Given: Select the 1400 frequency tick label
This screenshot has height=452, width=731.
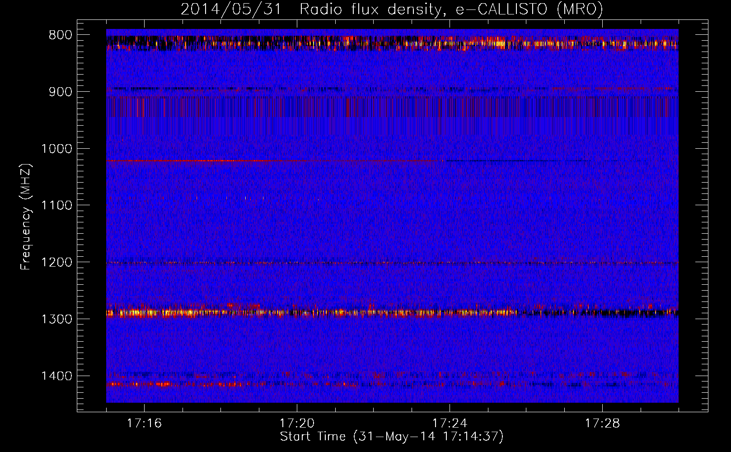Looking at the screenshot, I should pyautogui.click(x=56, y=376).
